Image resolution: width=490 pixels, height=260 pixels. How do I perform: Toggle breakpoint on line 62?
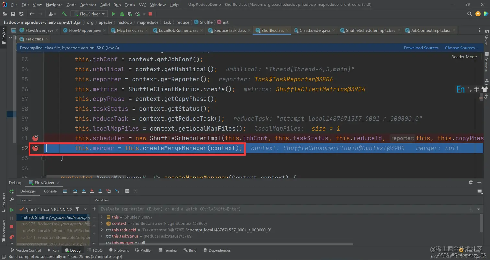(36, 148)
